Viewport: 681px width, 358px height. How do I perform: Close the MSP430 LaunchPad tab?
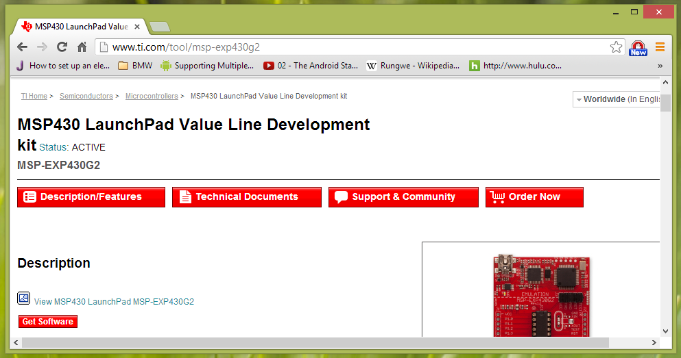click(136, 27)
